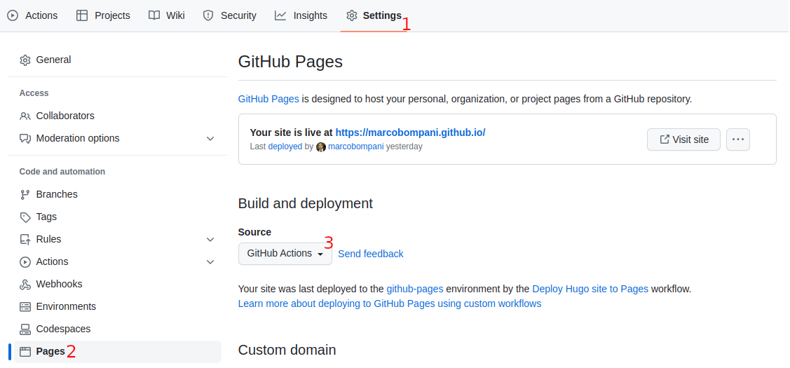Viewport: 790px width, 368px height.
Task: Click the Code and automation section label
Action: (x=62, y=172)
